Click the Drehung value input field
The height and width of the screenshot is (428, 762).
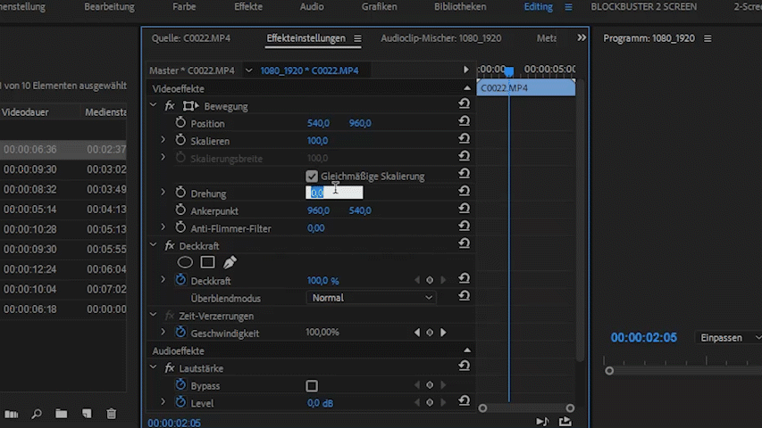tap(335, 193)
